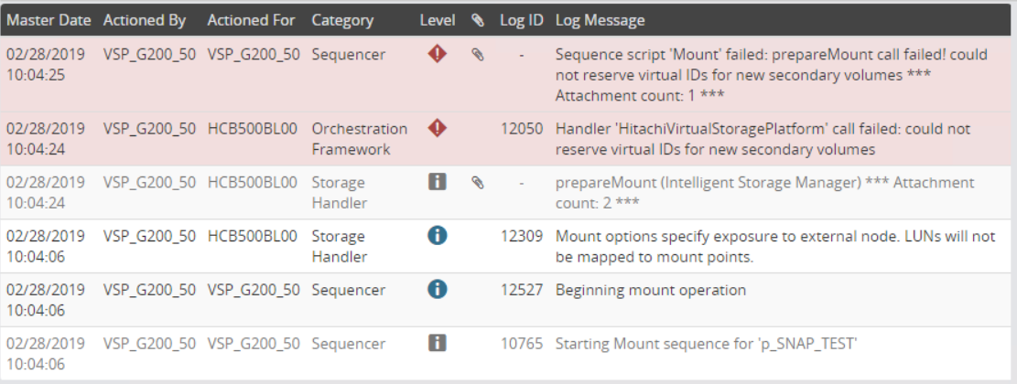Viewport: 1017px width, 384px height.
Task: Click the Log Message column header
Action: coord(600,20)
